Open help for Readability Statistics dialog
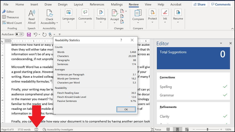The image size is (235, 132). [x=121, y=40]
